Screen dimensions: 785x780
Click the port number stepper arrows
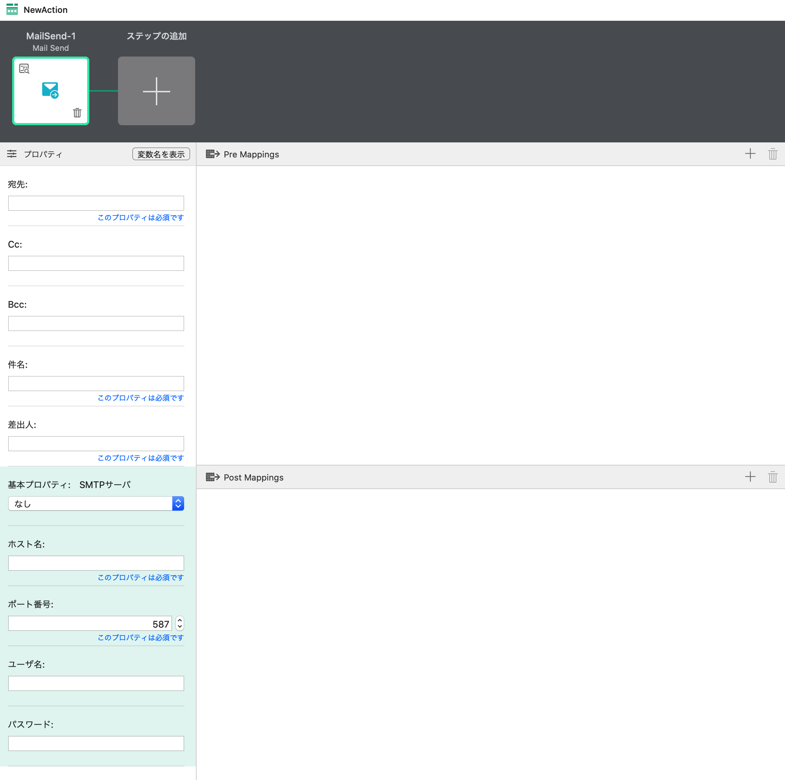coord(179,623)
